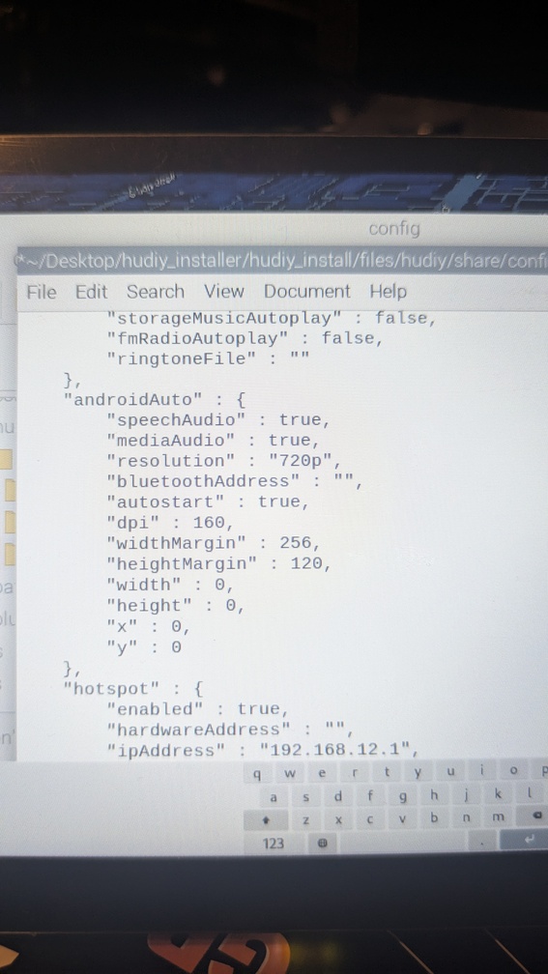Open the File menu
The height and width of the screenshot is (974, 548).
point(41,292)
